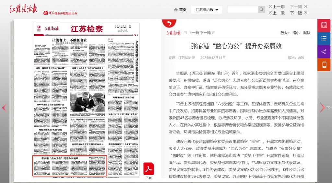The height and width of the screenshot is (183, 332).
Task: Click the red back arrow button
Action: click(169, 23)
